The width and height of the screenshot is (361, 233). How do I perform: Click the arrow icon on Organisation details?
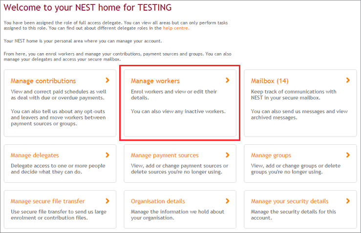tap(228, 201)
